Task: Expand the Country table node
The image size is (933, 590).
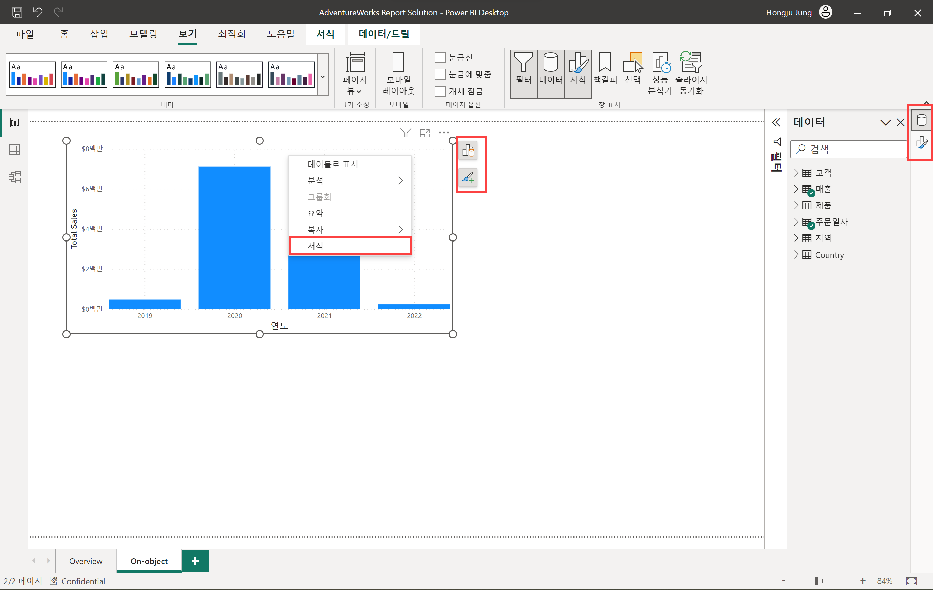Action: click(x=796, y=255)
